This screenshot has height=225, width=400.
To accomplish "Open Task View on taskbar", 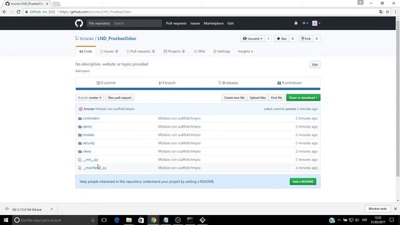I will [x=104, y=220].
